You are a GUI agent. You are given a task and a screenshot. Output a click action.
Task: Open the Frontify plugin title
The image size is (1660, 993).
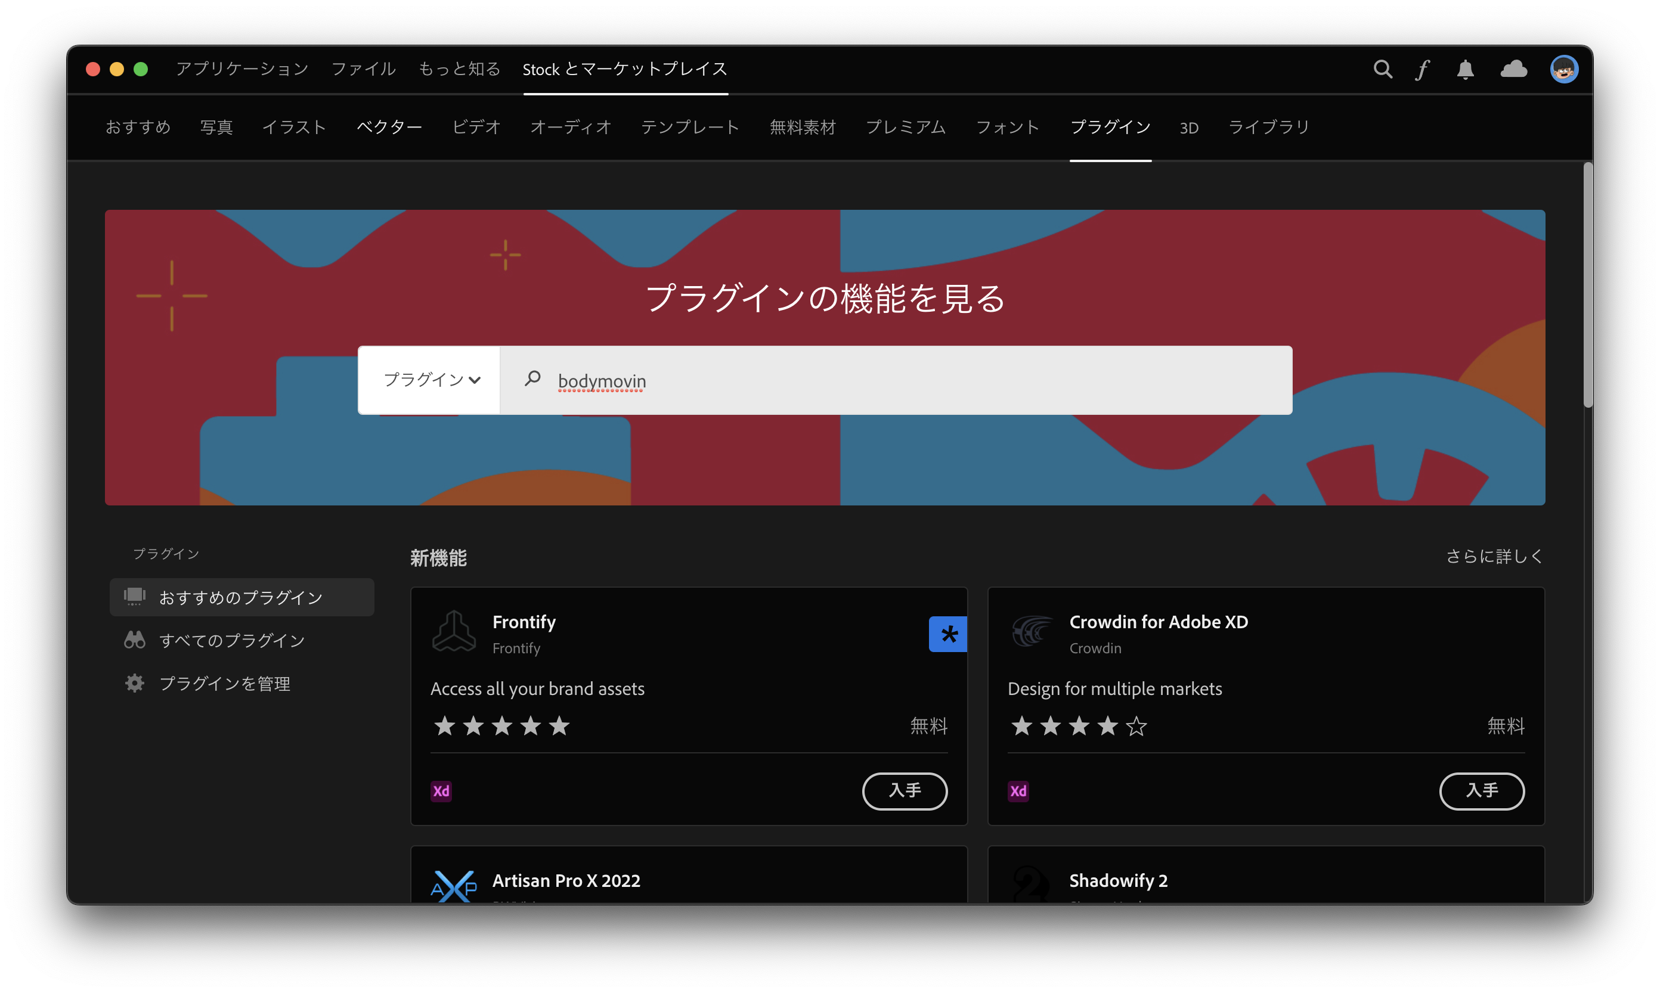tap(524, 622)
